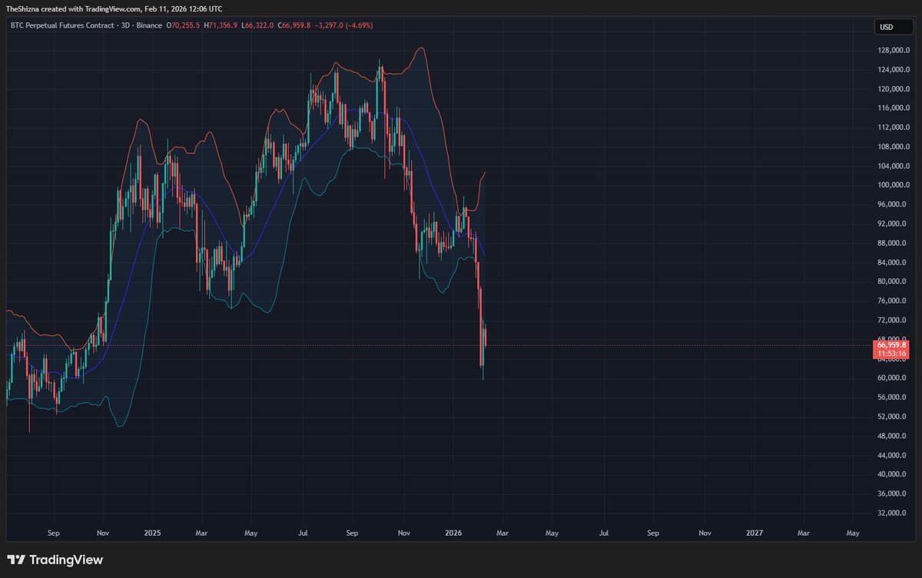The image size is (922, 578).
Task: Click the 128,000.0 price axis label
Action: 894,51
